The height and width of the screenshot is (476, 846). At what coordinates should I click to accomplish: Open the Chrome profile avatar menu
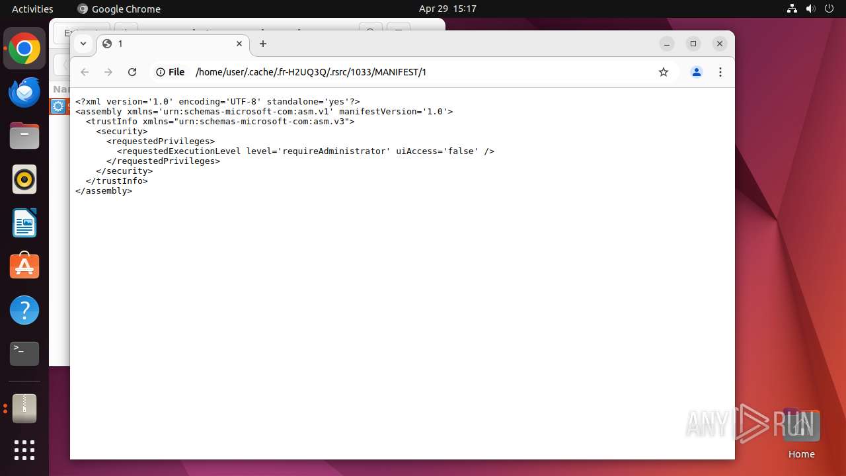(697, 72)
